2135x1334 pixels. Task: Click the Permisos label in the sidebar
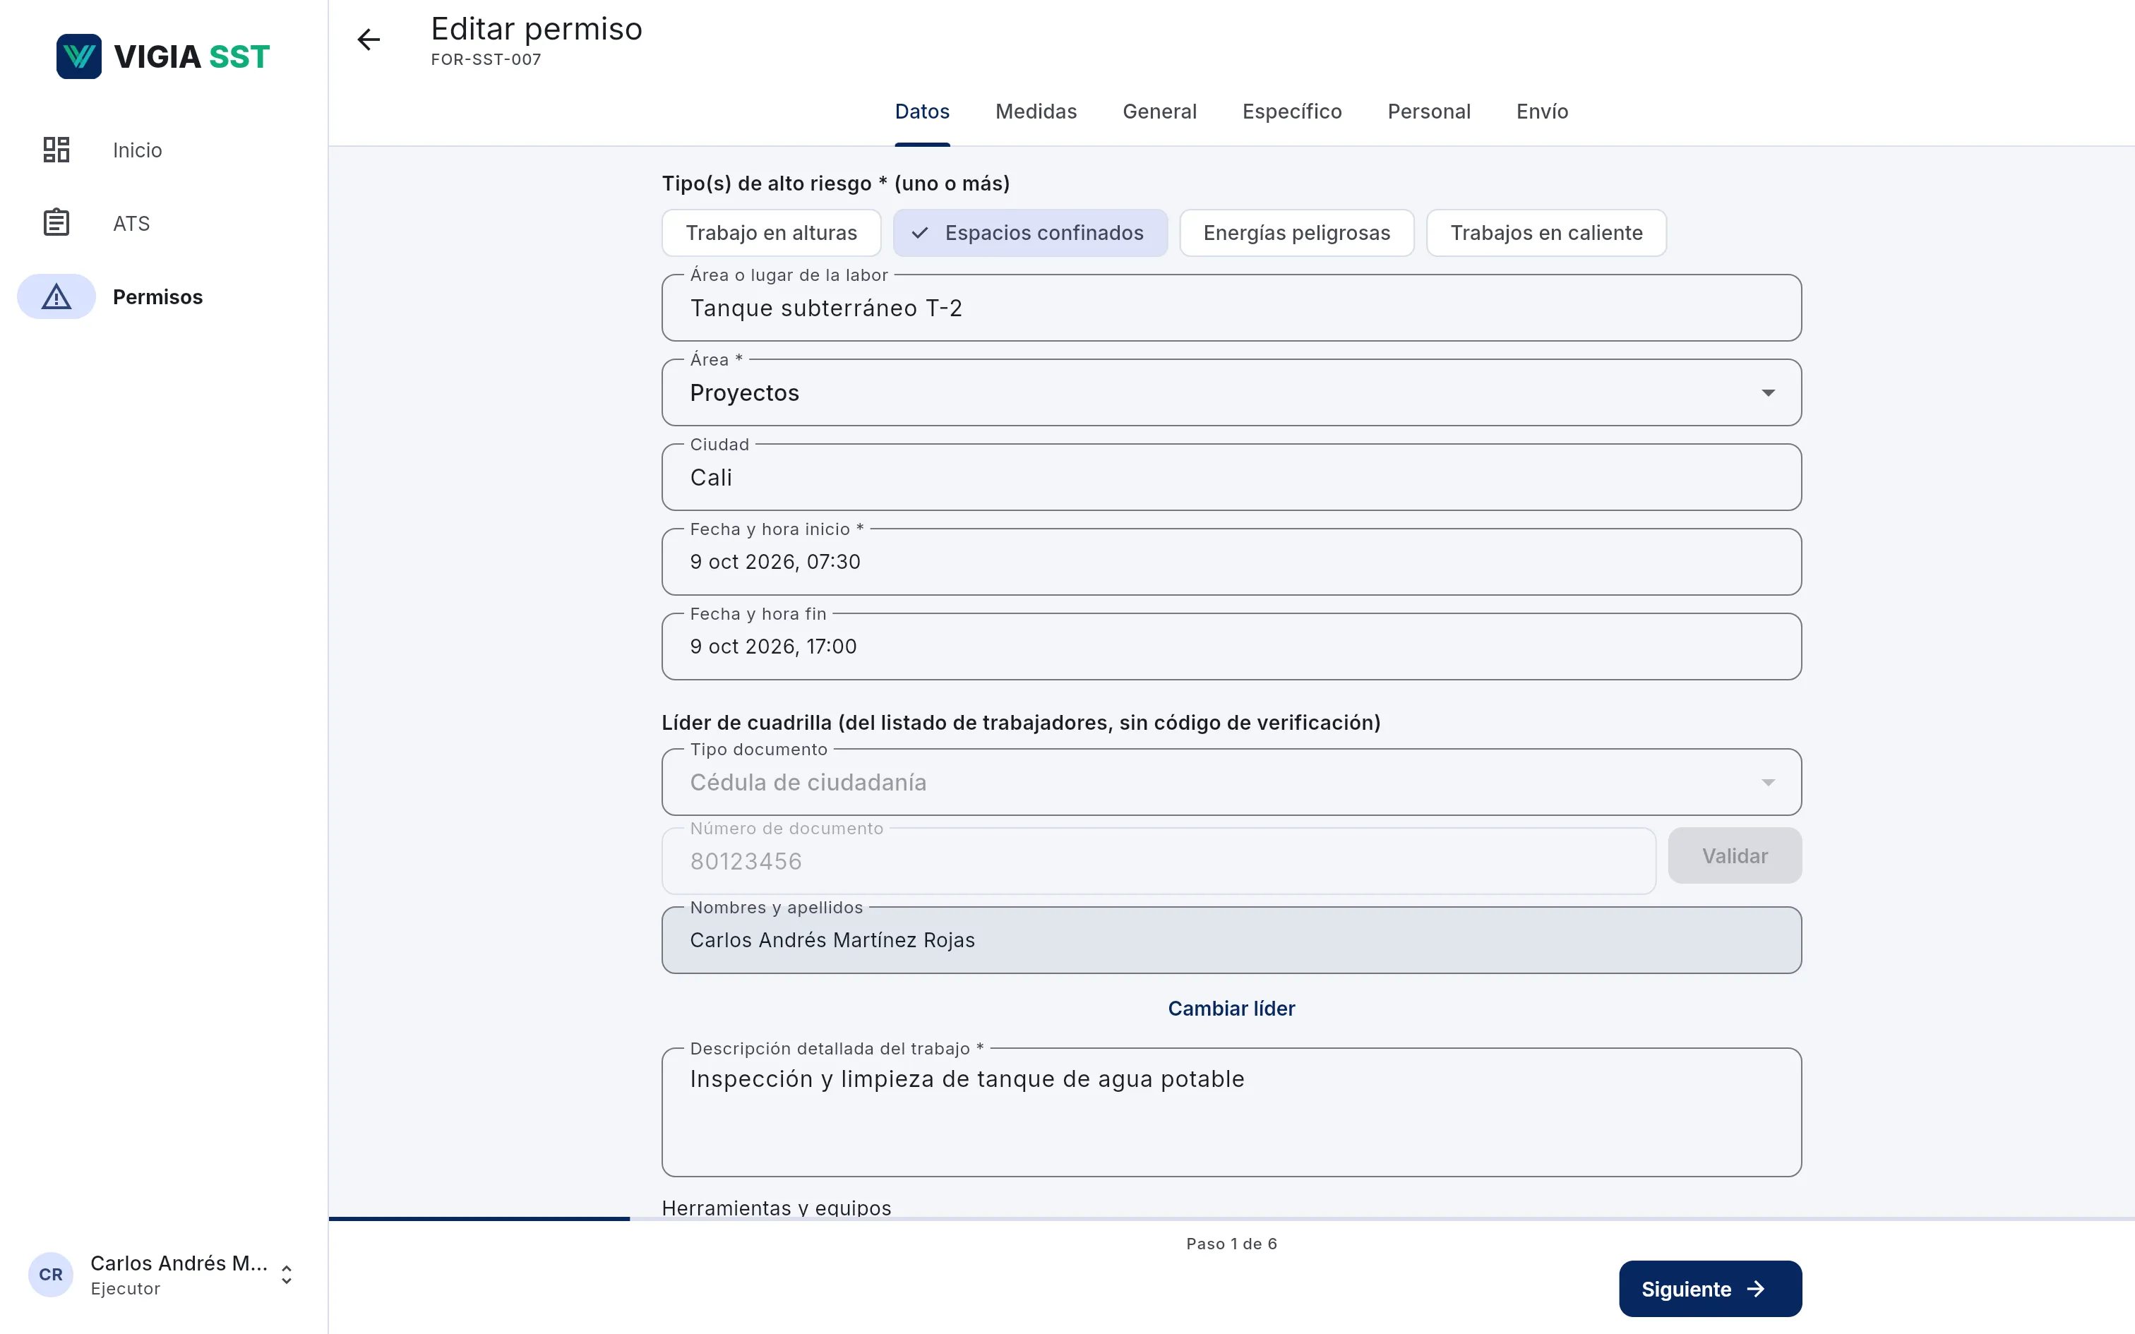point(158,296)
